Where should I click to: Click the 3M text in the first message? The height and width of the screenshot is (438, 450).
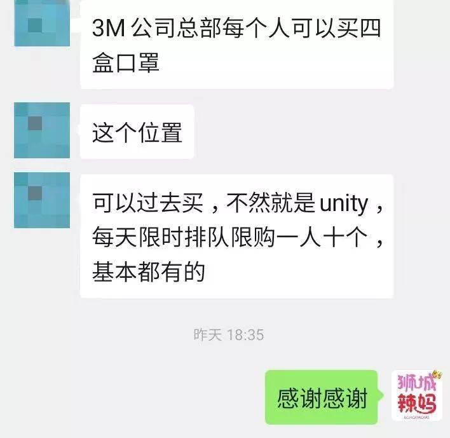coord(109,28)
